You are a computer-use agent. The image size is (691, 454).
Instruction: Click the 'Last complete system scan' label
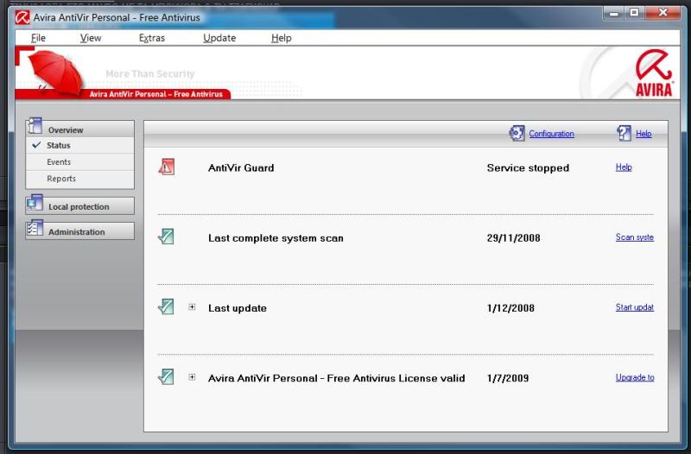click(276, 238)
